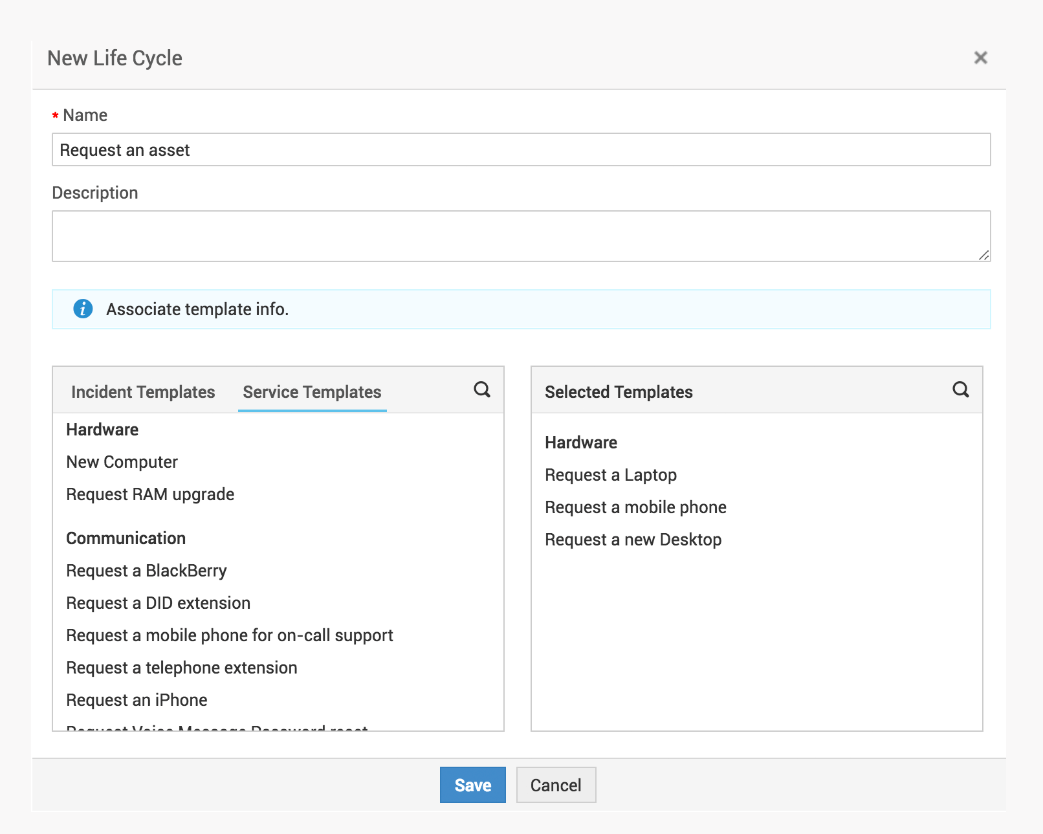Image resolution: width=1043 pixels, height=834 pixels.
Task: Click Request a Laptop in Selected Templates
Action: tap(611, 475)
